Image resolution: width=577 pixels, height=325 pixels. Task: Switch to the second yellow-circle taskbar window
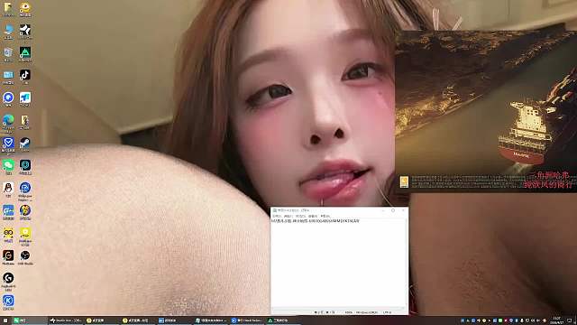click(138, 320)
